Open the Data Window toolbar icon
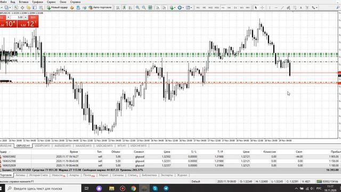Screen dimensions: 341x192 click(22, 7)
